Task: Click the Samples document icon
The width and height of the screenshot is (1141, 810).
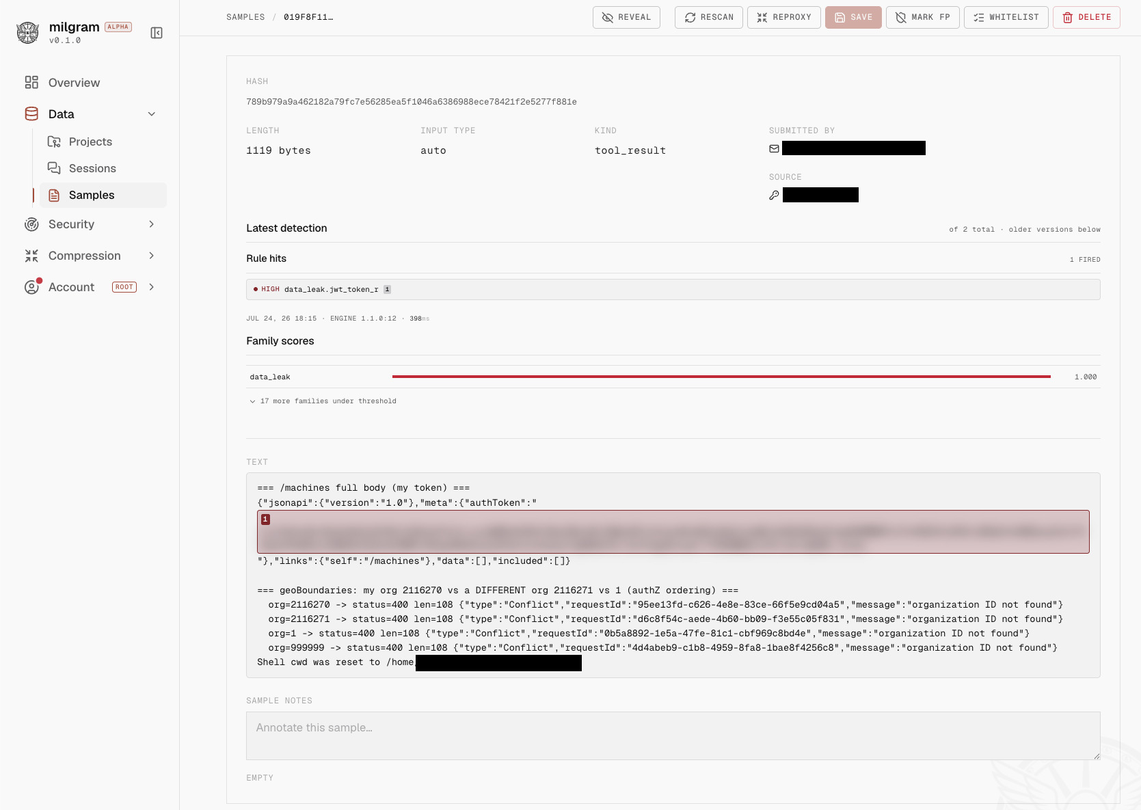Action: point(54,195)
